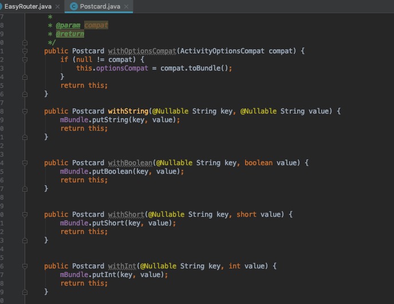Place cursor on withShort method name
The image size is (394, 304).
(126, 215)
